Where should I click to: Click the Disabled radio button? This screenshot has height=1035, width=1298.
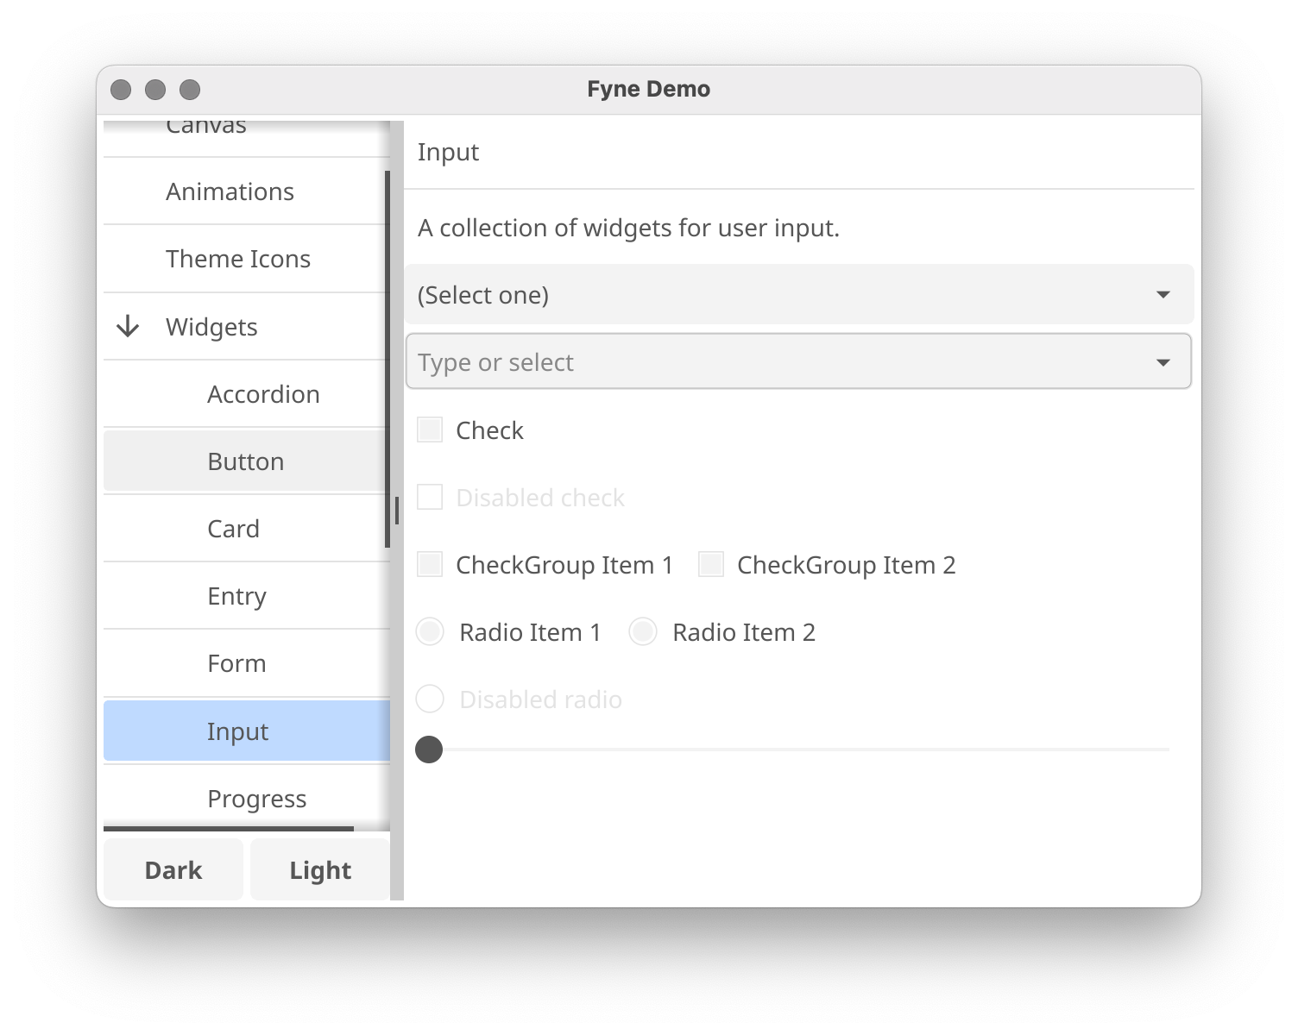(430, 699)
